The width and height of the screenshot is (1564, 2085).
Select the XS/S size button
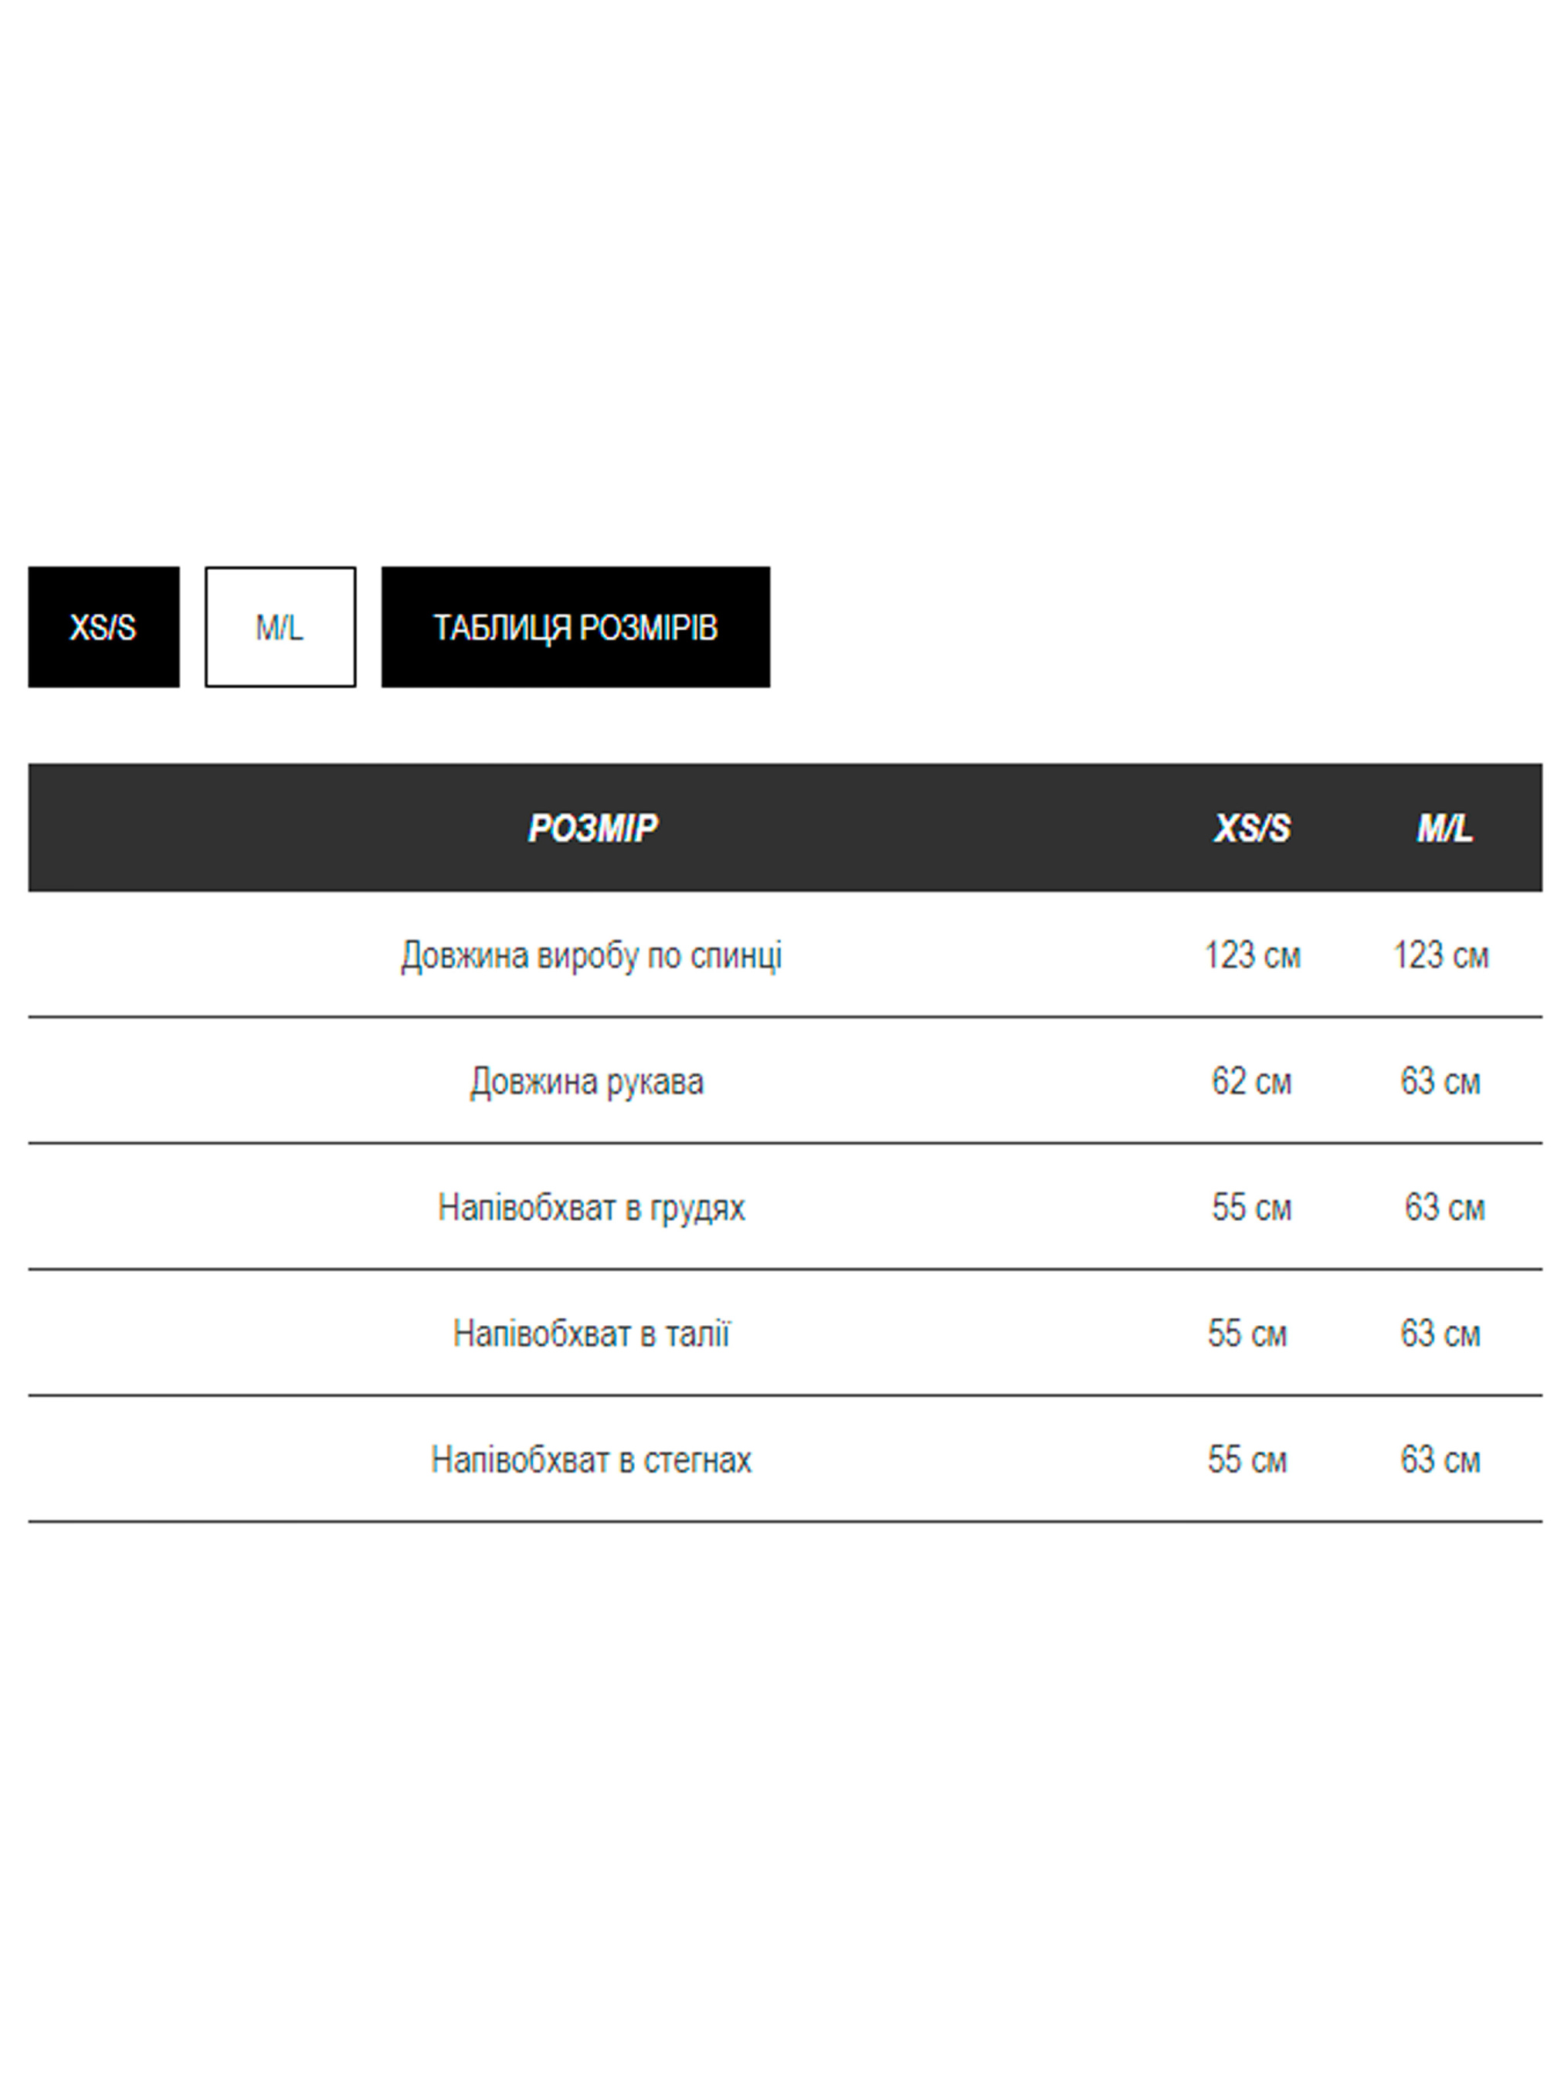click(x=103, y=627)
